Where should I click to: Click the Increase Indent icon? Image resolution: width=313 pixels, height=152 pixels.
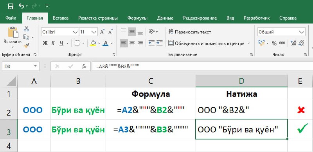[x=160, y=43]
